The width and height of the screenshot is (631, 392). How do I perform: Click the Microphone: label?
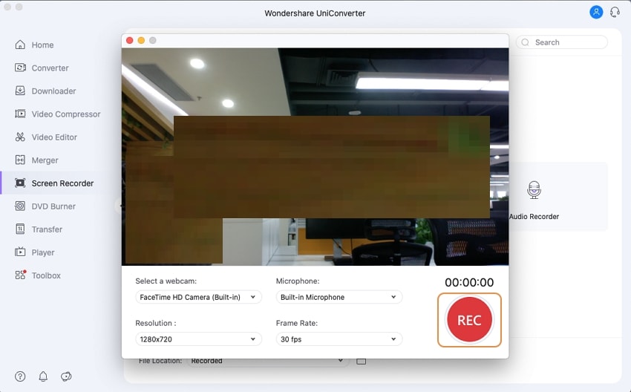pyautogui.click(x=298, y=281)
